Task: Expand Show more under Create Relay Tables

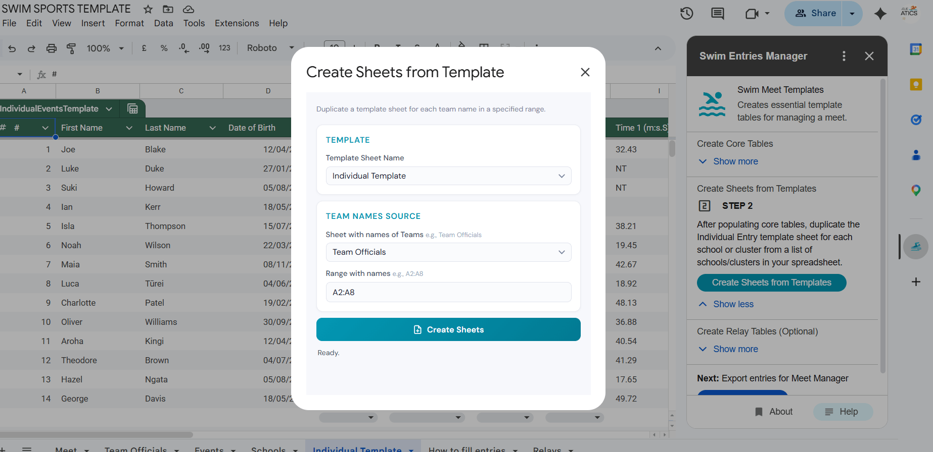Action: [728, 349]
